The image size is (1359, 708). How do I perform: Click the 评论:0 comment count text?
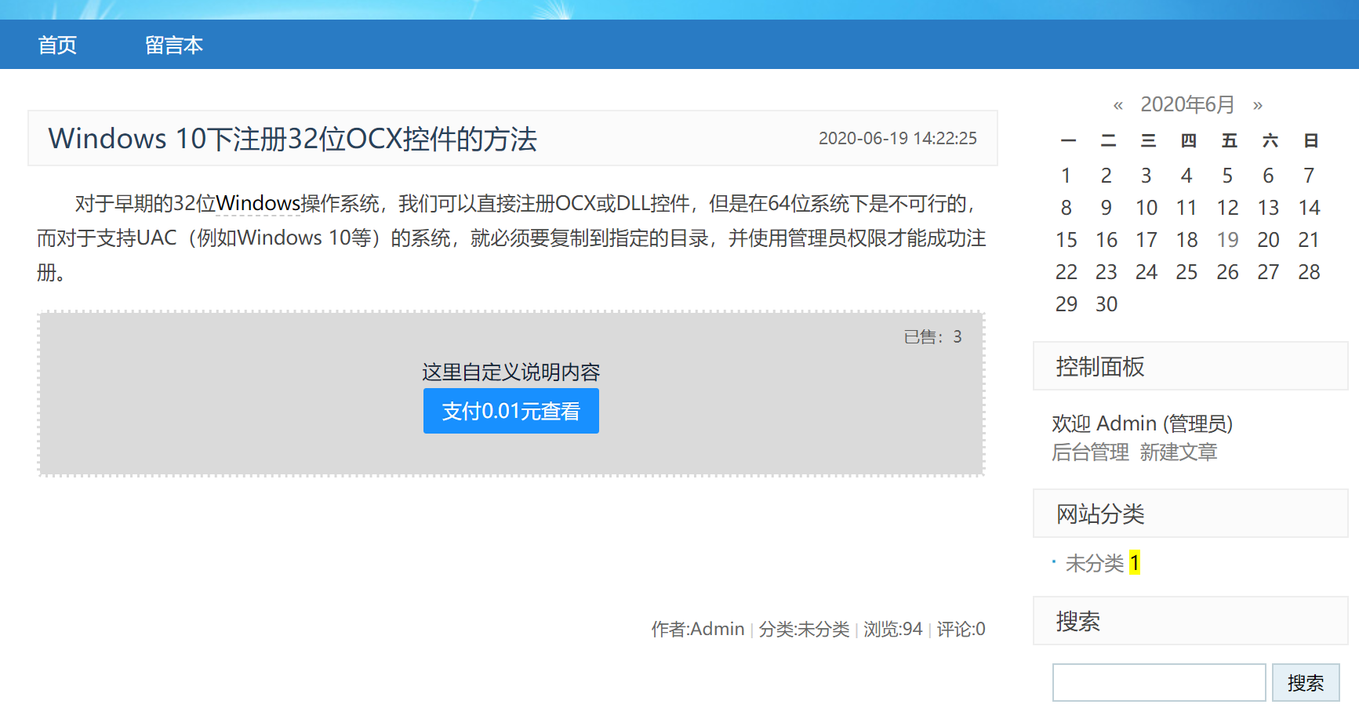961,630
